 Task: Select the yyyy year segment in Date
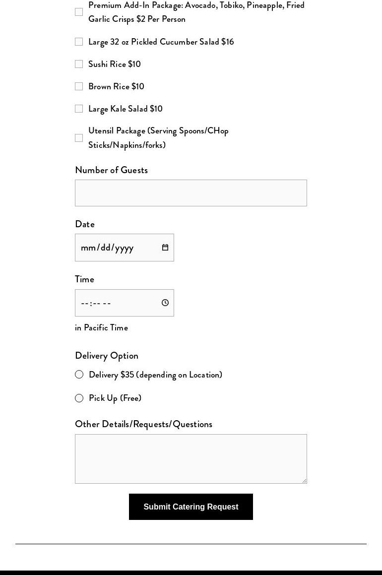coord(125,248)
